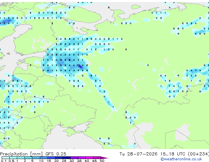Click the "20" legend scale label
This screenshot has height=162, width=209.
(56, 161)
